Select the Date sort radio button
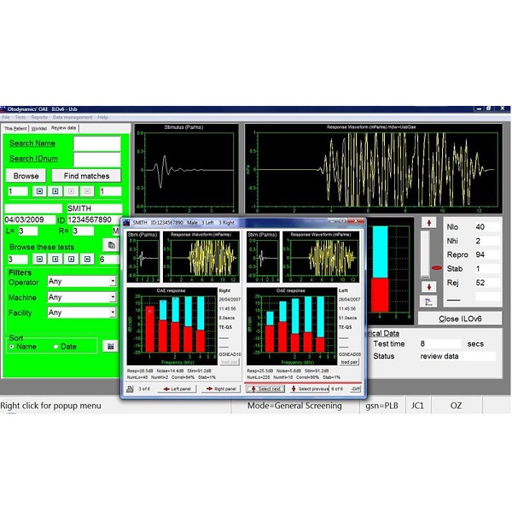 coord(56,347)
